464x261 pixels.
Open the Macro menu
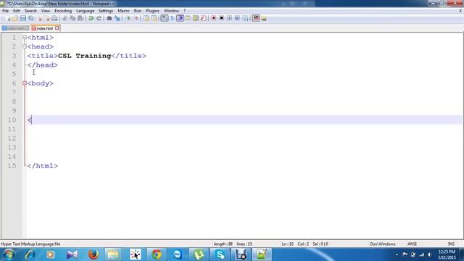click(123, 11)
